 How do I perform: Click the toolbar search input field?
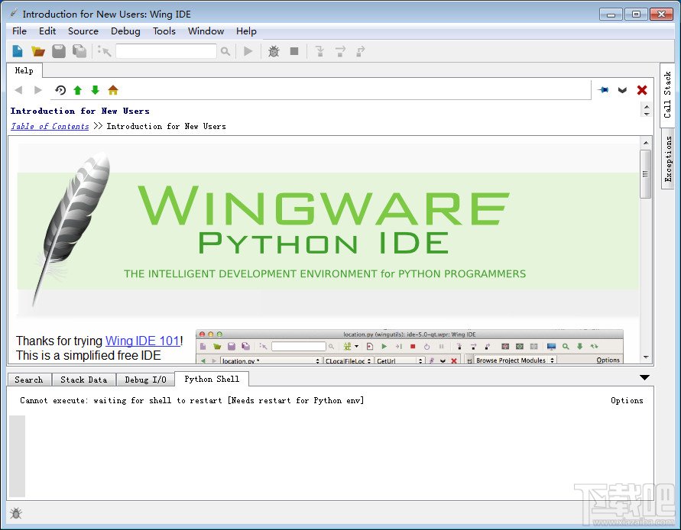click(x=166, y=51)
